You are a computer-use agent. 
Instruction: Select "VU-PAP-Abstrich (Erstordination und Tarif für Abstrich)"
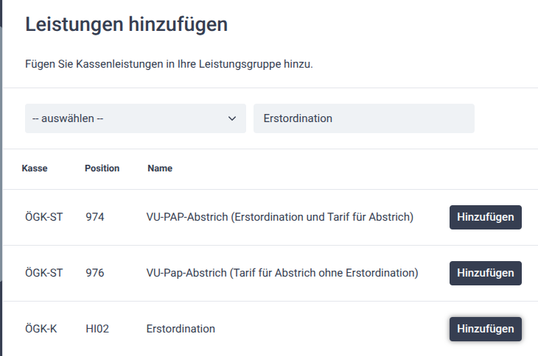(x=280, y=217)
